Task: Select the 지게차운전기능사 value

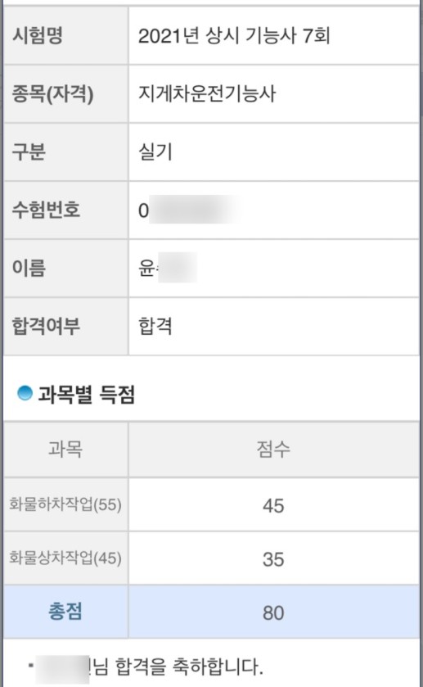Action: pyautogui.click(x=207, y=93)
